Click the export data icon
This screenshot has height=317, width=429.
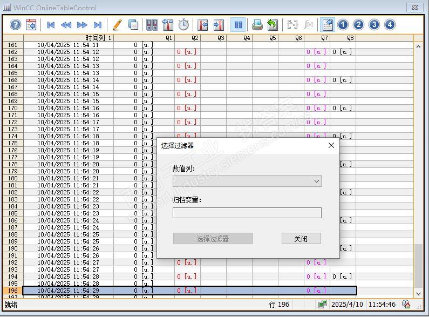(273, 25)
